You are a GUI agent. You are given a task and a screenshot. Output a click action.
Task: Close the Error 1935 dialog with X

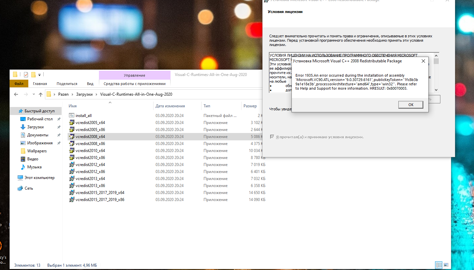423,61
